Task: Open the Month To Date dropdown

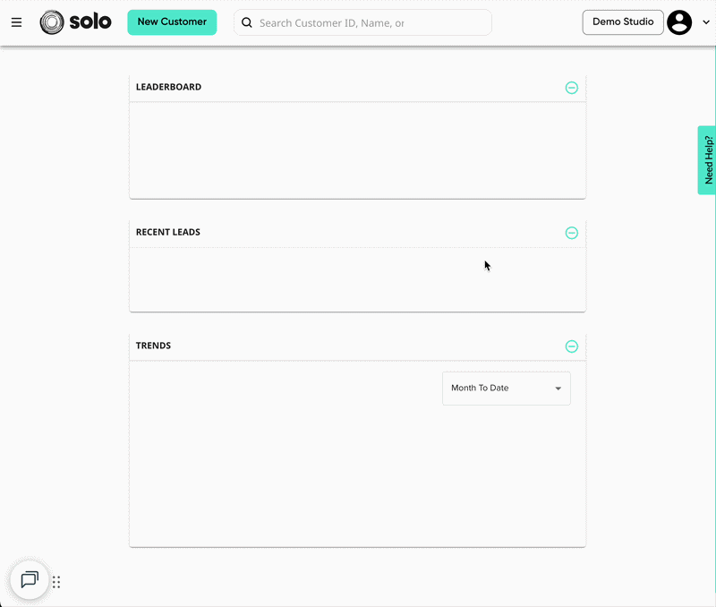Action: click(506, 389)
